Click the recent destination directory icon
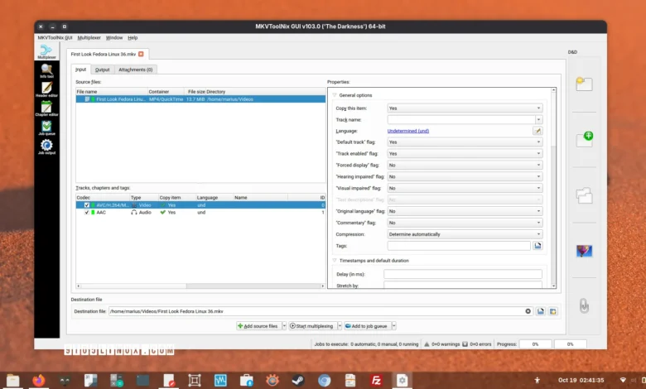 point(553,311)
